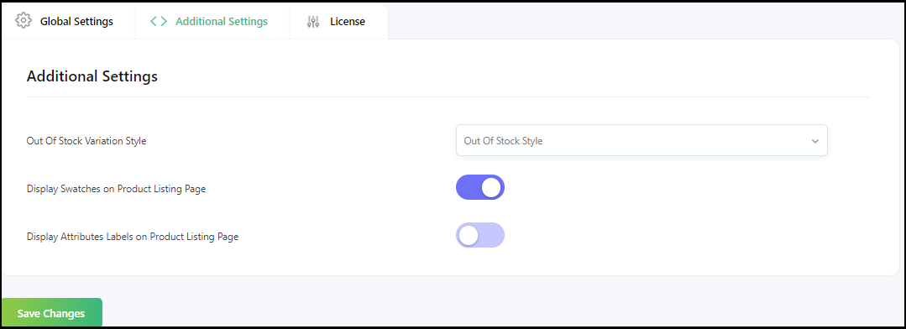Click the Out Of Stock Variation Style label

86,141
